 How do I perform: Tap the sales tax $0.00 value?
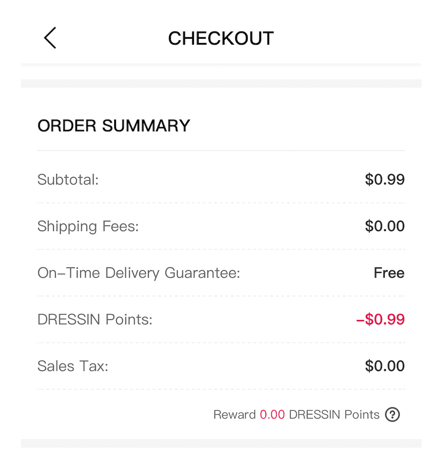tap(385, 366)
